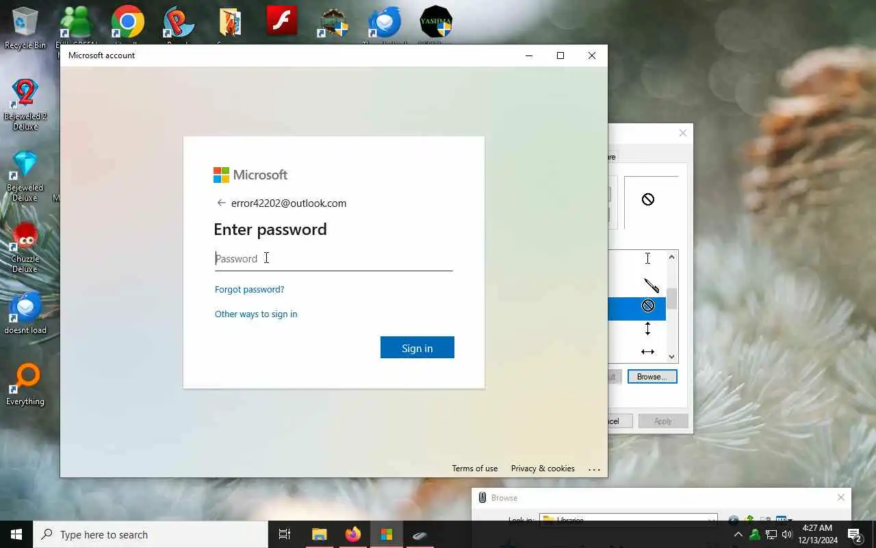Open the volume control tray icon

point(787,534)
